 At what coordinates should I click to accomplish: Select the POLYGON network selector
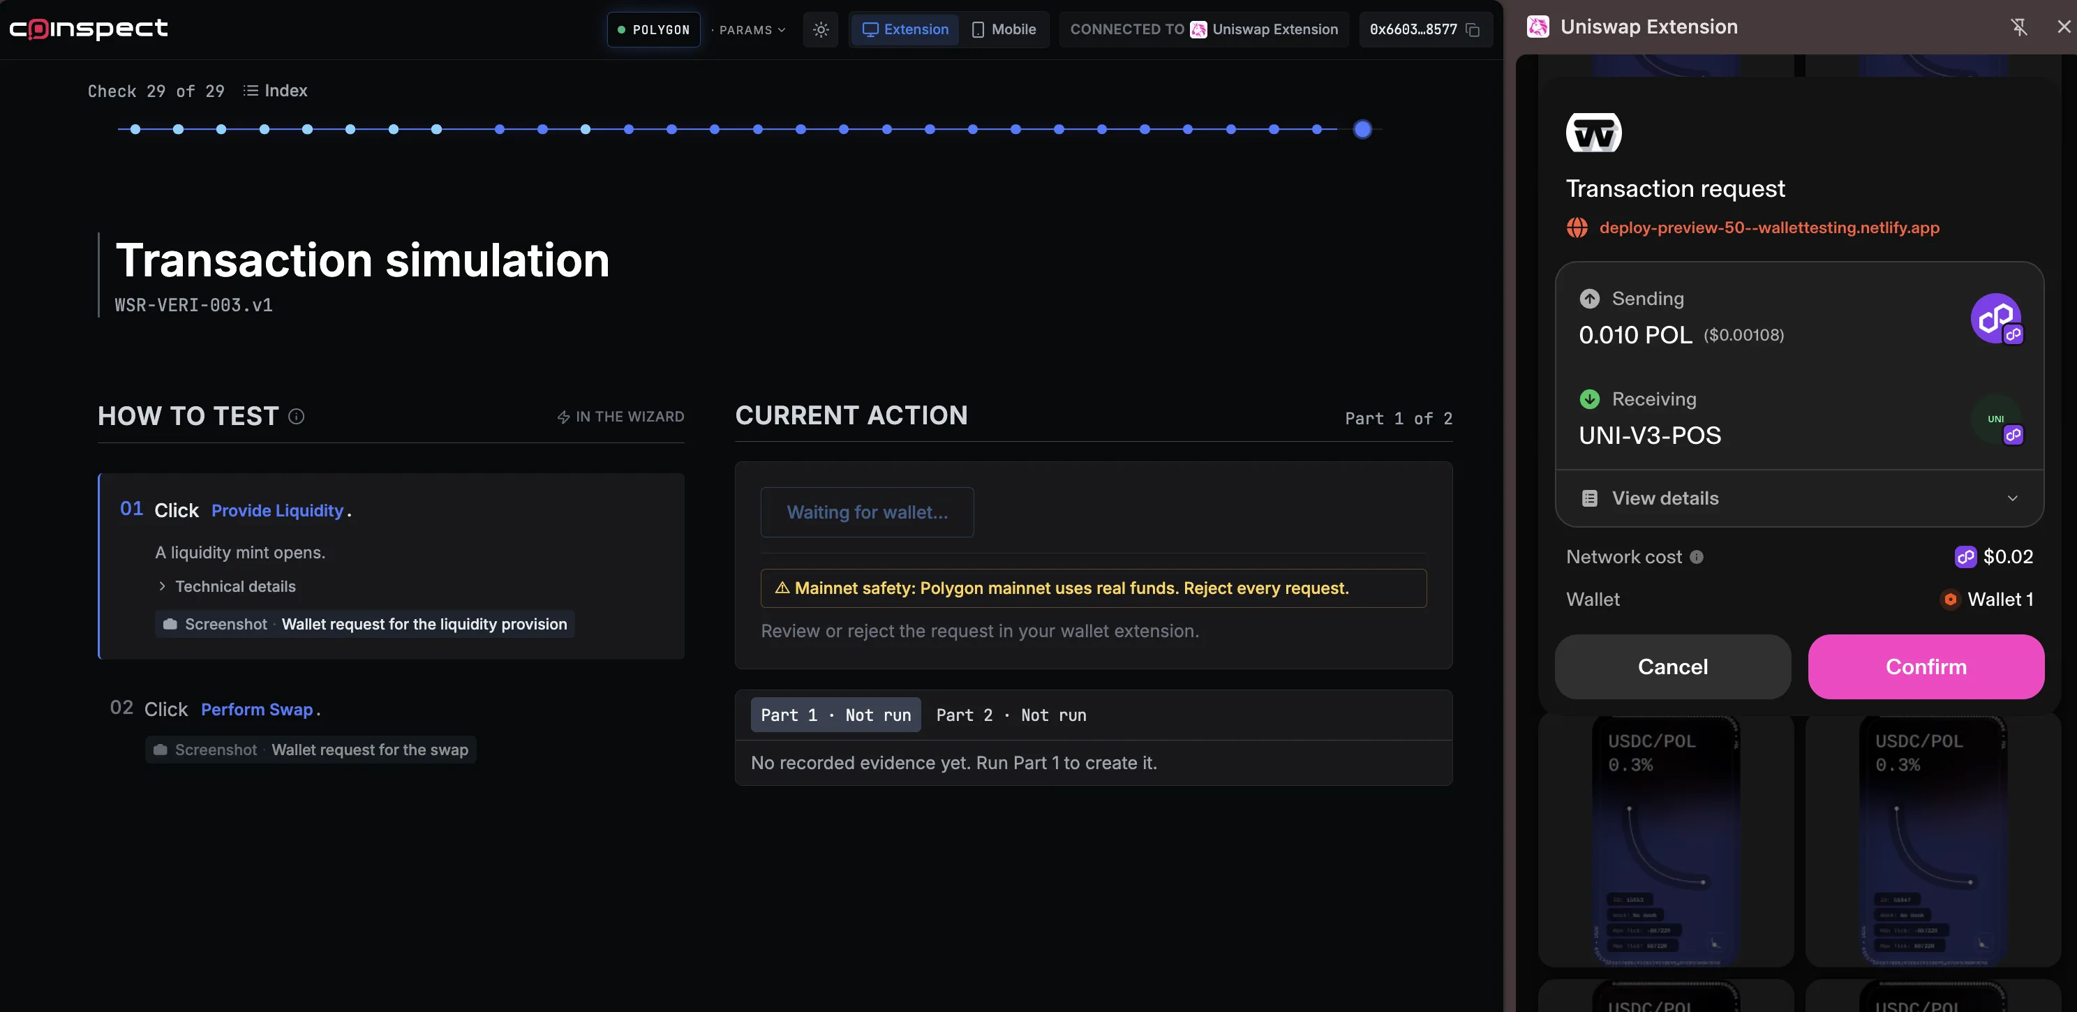(x=653, y=30)
